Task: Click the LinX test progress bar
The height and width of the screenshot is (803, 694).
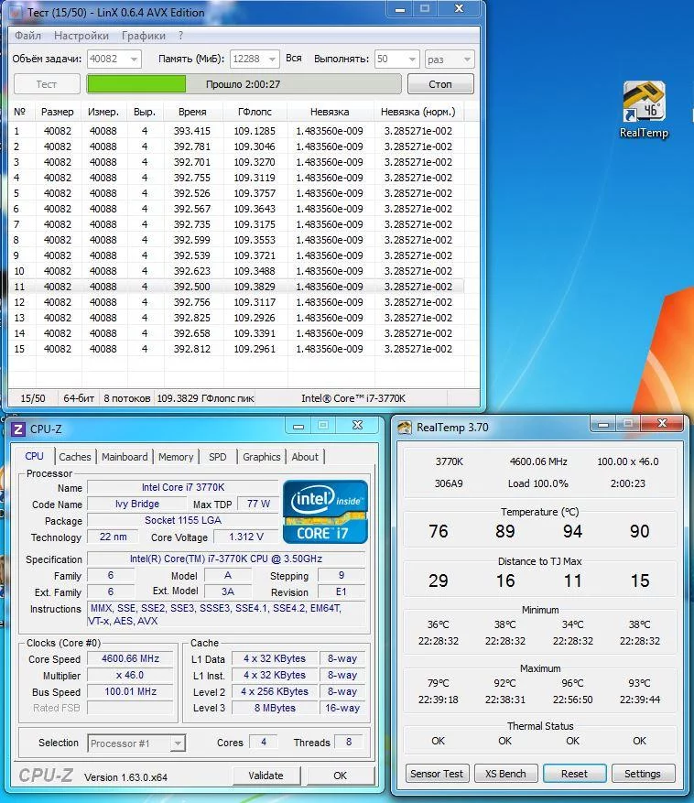Action: click(x=244, y=84)
